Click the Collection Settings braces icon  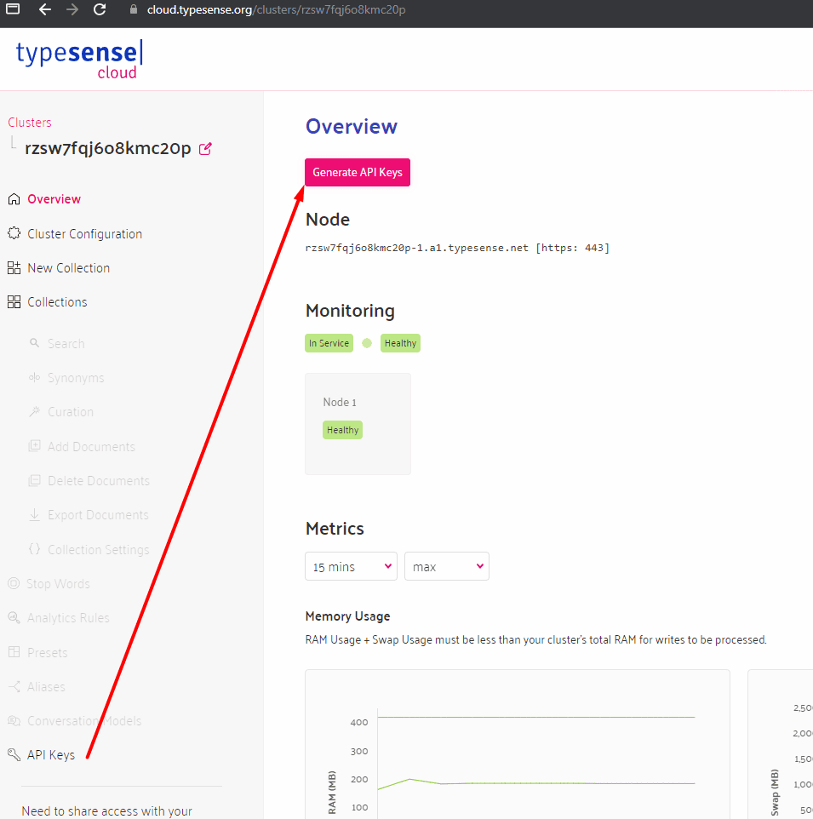tap(34, 549)
